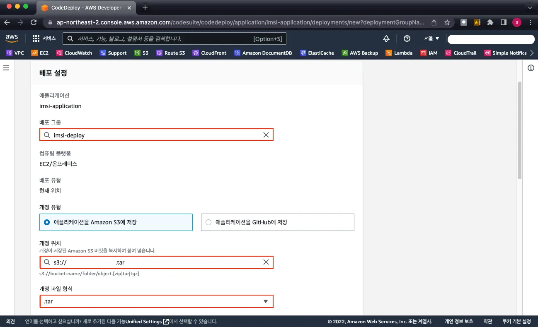Open the info panel icon
The height and width of the screenshot is (327, 538).
(x=531, y=68)
